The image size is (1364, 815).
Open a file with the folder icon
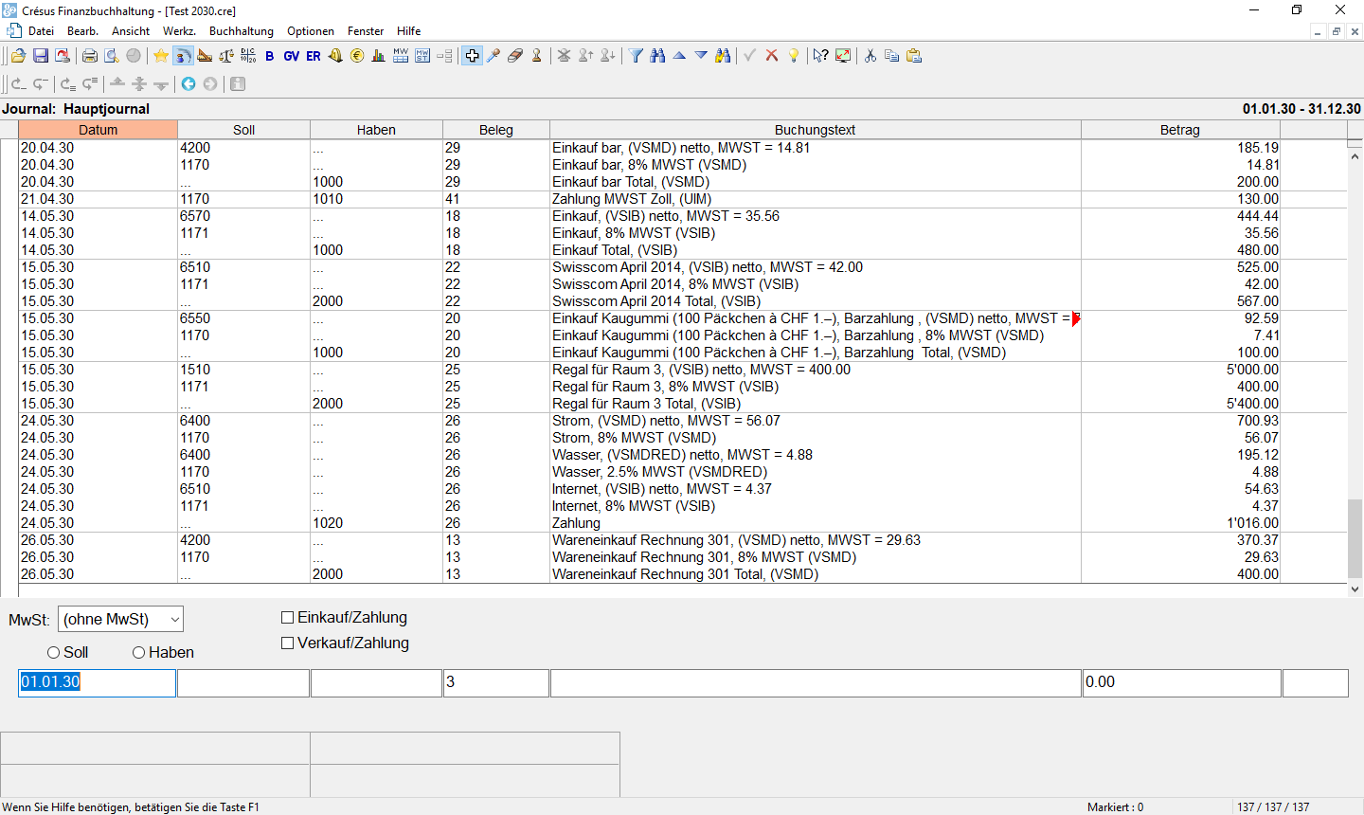click(x=18, y=56)
